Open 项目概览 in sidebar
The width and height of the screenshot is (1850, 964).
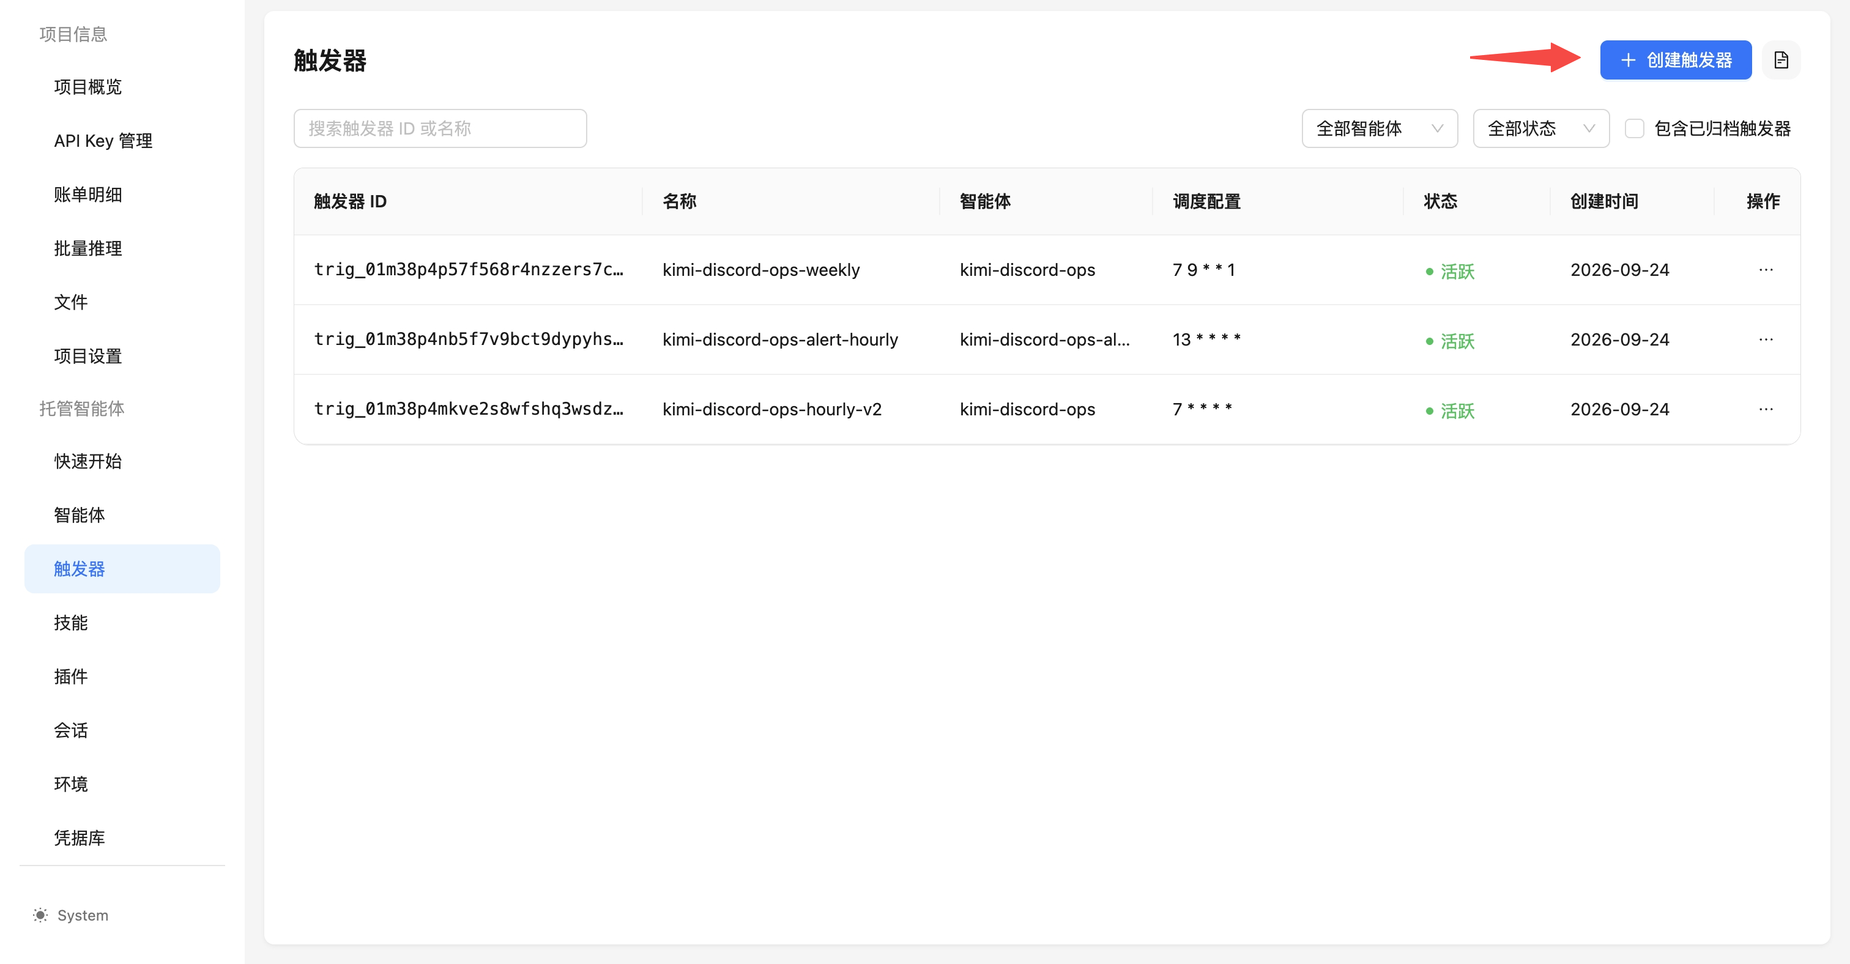(122, 87)
